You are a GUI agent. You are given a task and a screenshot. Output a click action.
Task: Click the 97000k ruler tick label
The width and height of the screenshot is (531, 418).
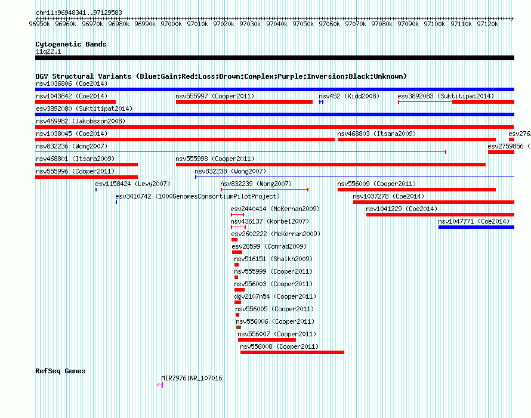point(171,24)
